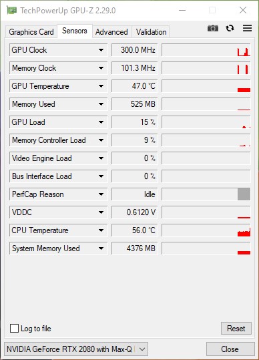Enable the Log to file checkbox
The width and height of the screenshot is (259, 360).
click(14, 329)
